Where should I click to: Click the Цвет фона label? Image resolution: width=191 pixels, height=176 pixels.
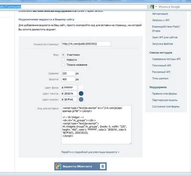(x=51, y=88)
